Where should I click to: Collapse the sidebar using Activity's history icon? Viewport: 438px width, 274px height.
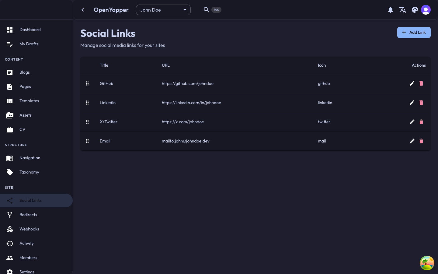click(x=10, y=244)
